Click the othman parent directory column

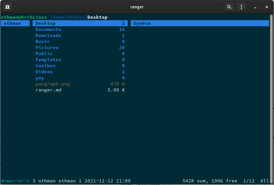[x=12, y=23]
